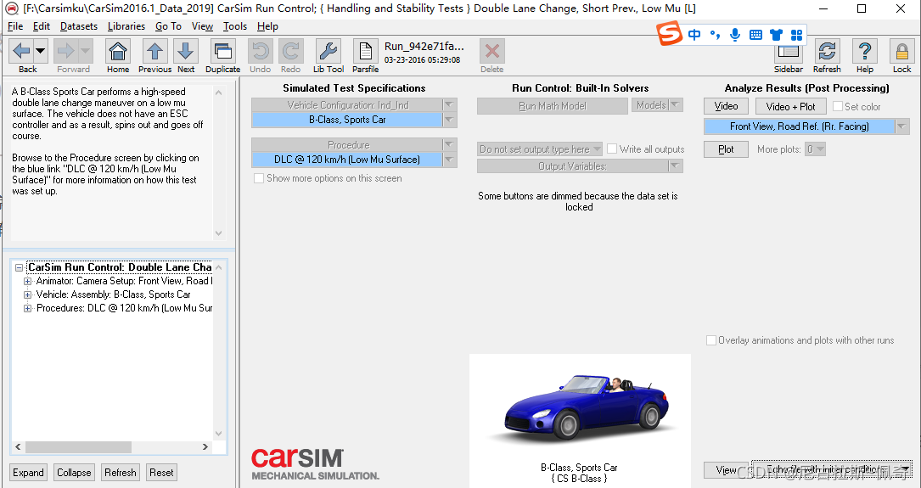Open the View menu
The image size is (921, 488).
point(202,26)
